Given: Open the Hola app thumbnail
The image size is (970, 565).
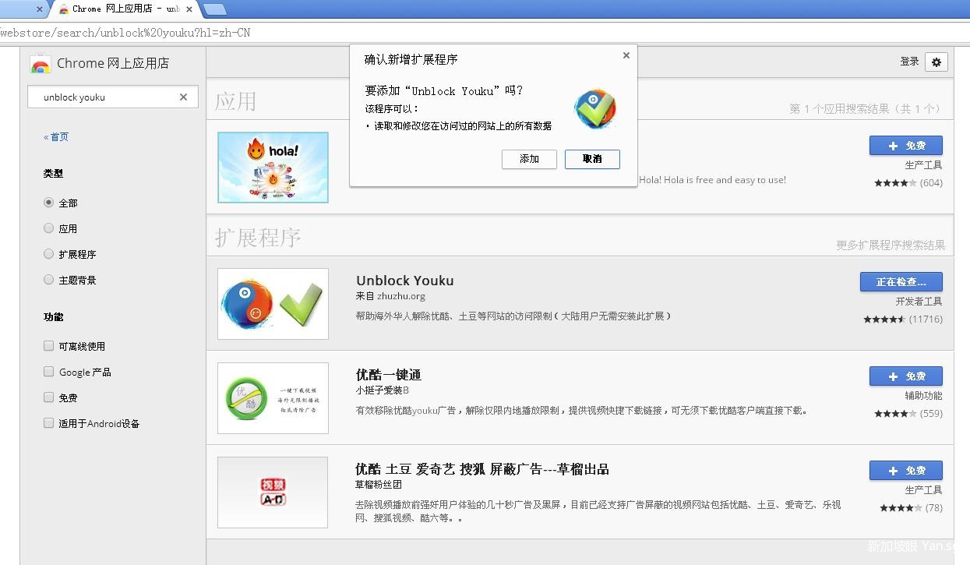Looking at the screenshot, I should 273,168.
